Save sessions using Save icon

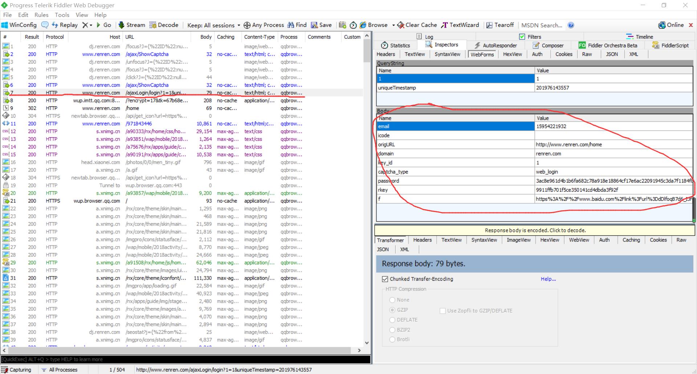pyautogui.click(x=321, y=25)
